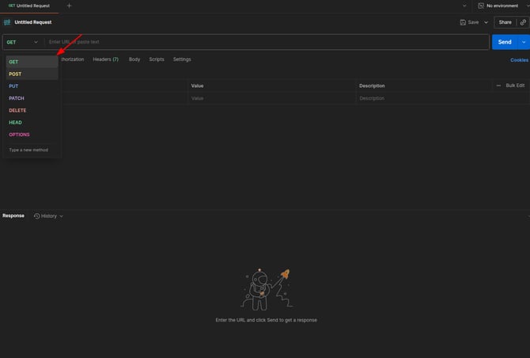Open the Save options dropdown arrow
Screen dimensions: 530x358
click(486, 22)
